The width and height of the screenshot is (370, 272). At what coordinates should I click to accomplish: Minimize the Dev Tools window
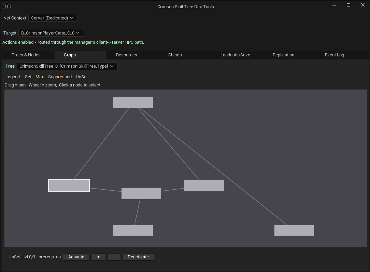pyautogui.click(x=334, y=5)
